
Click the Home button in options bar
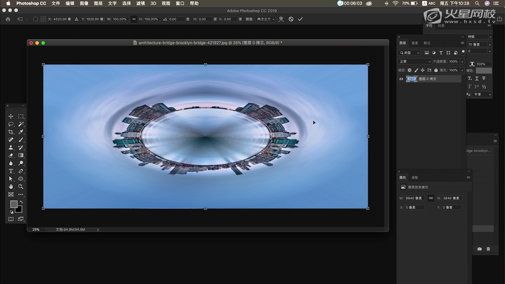(7, 19)
